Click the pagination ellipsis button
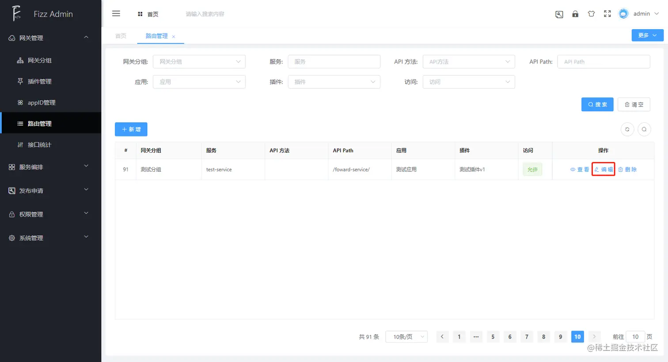The width and height of the screenshot is (668, 362). pos(476,337)
